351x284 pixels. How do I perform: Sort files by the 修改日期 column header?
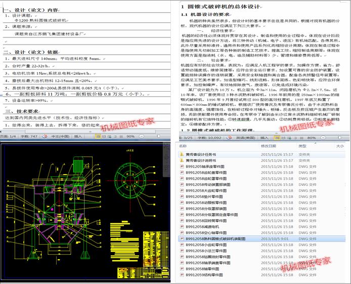pyautogui.click(x=268, y=146)
